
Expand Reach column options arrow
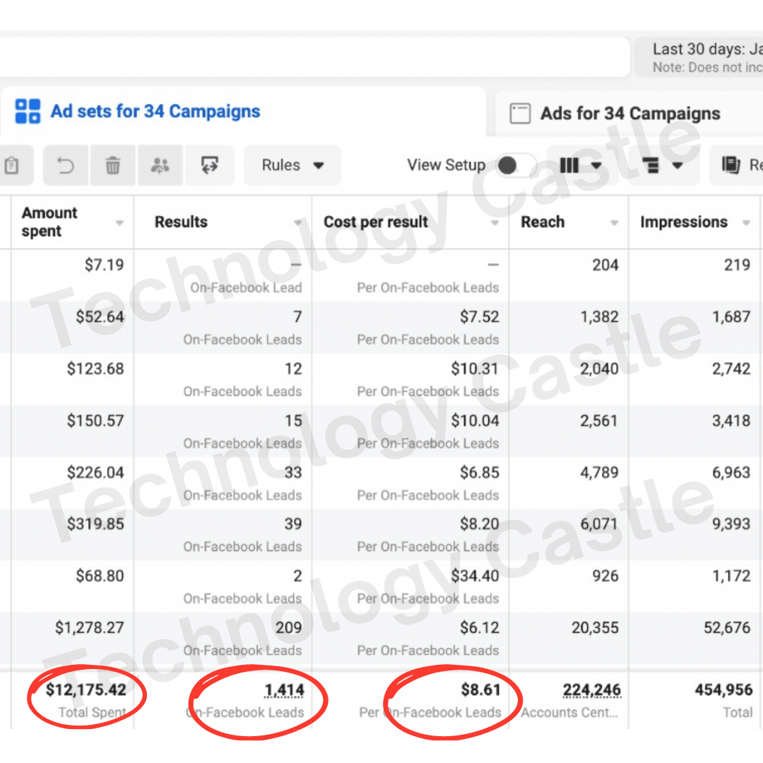tap(614, 223)
